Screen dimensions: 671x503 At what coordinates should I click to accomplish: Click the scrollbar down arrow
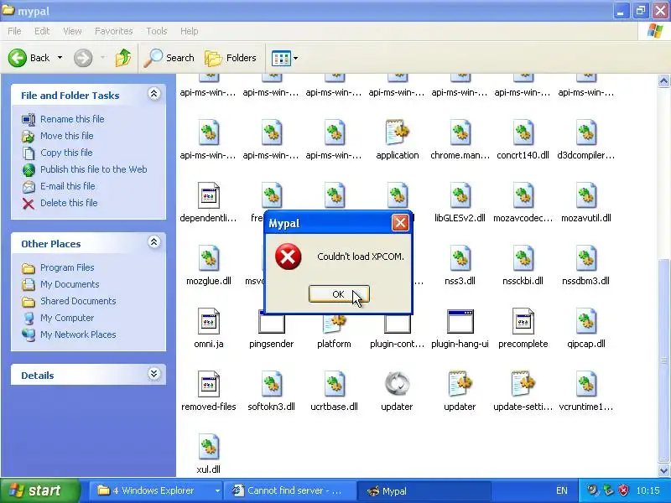[663, 470]
